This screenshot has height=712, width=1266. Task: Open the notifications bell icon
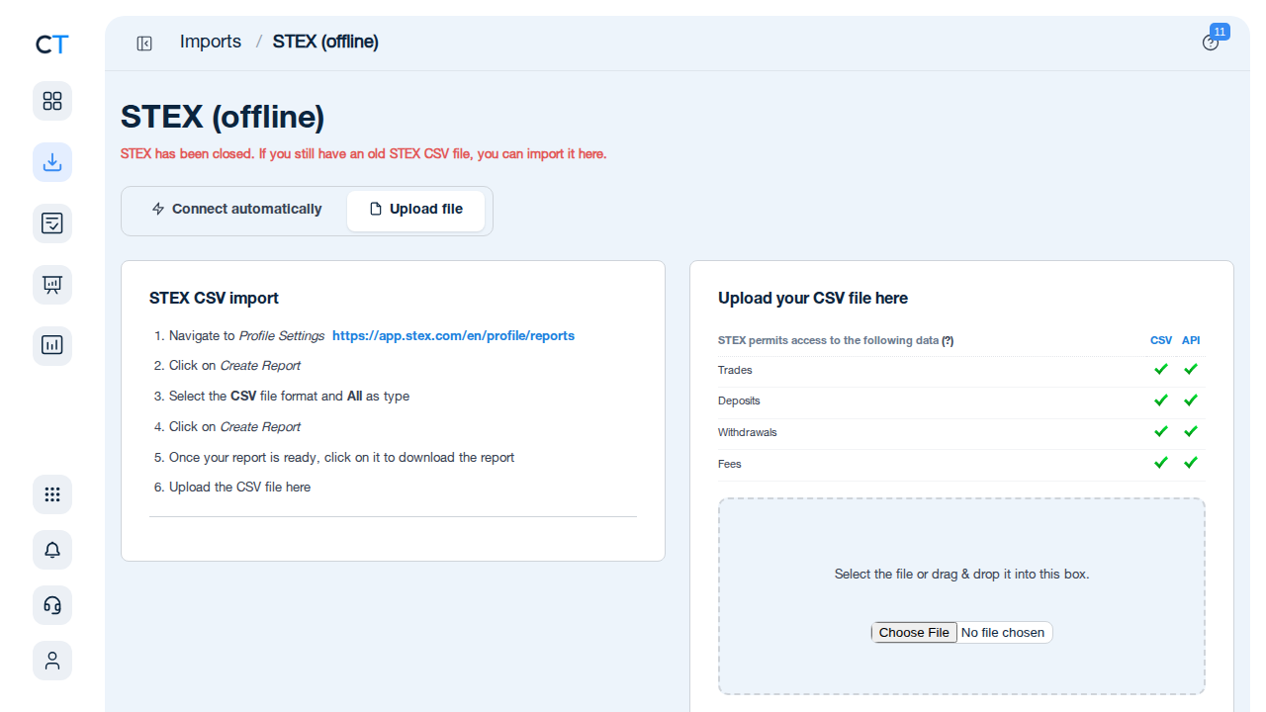(52, 550)
